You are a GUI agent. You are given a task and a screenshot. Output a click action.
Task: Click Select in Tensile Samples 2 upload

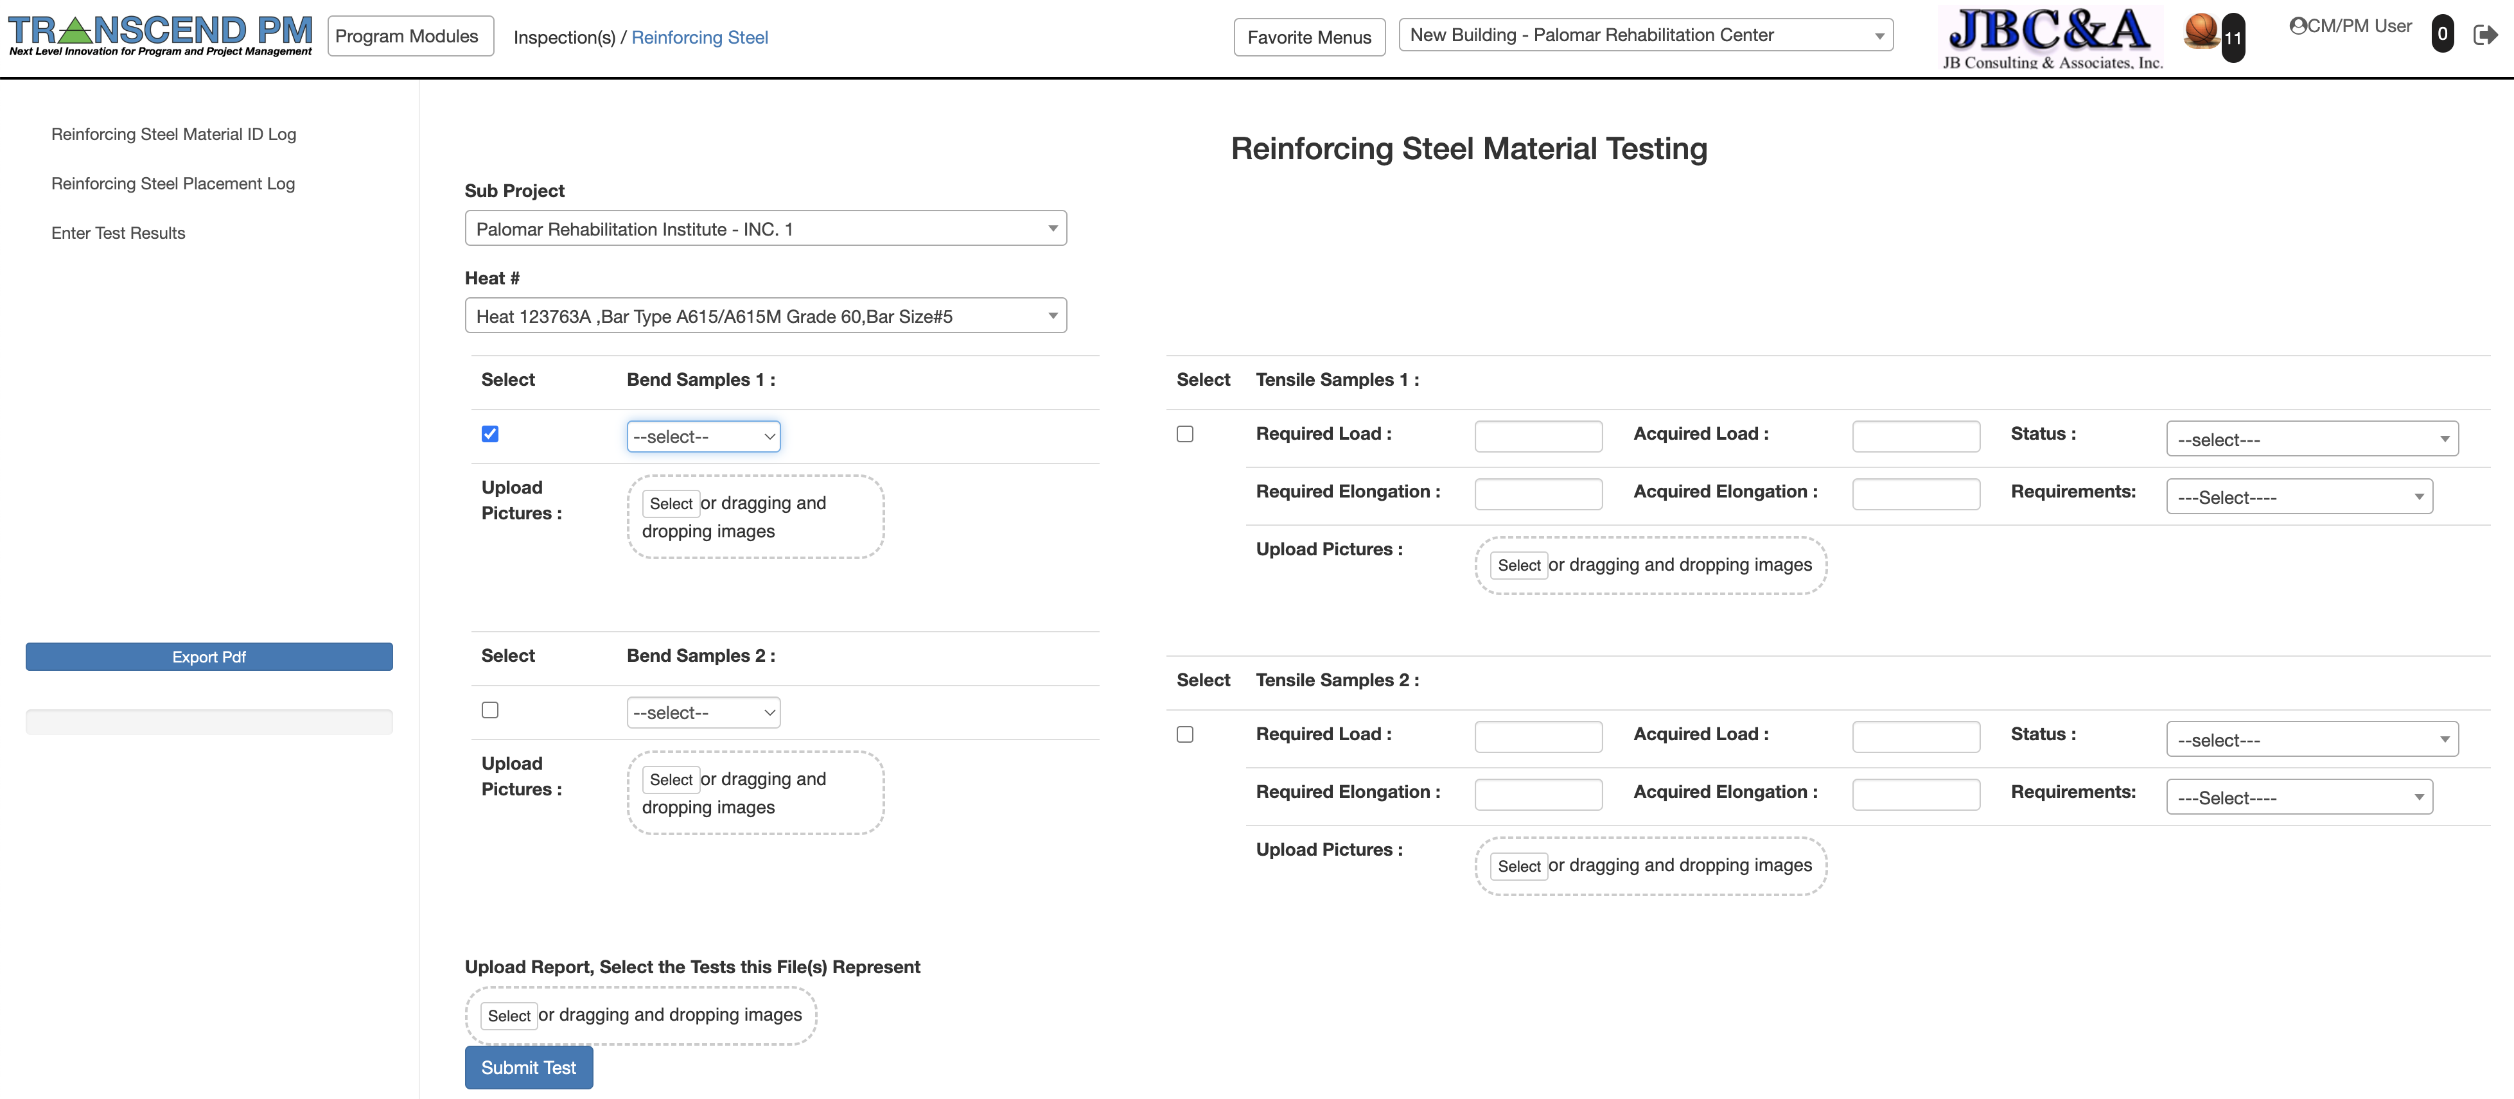pyautogui.click(x=1518, y=866)
